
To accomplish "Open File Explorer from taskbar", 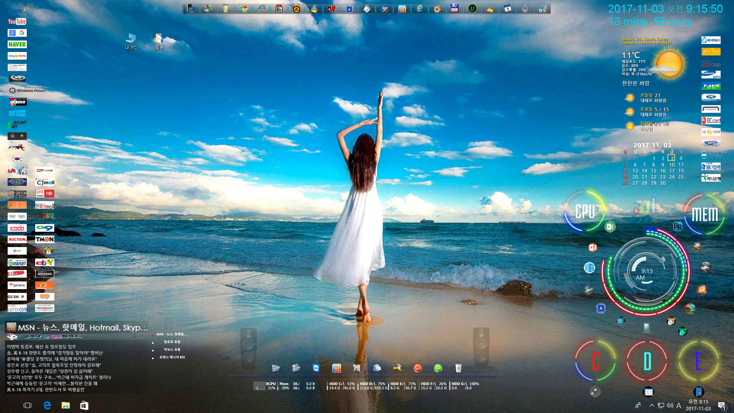I will tap(66, 405).
